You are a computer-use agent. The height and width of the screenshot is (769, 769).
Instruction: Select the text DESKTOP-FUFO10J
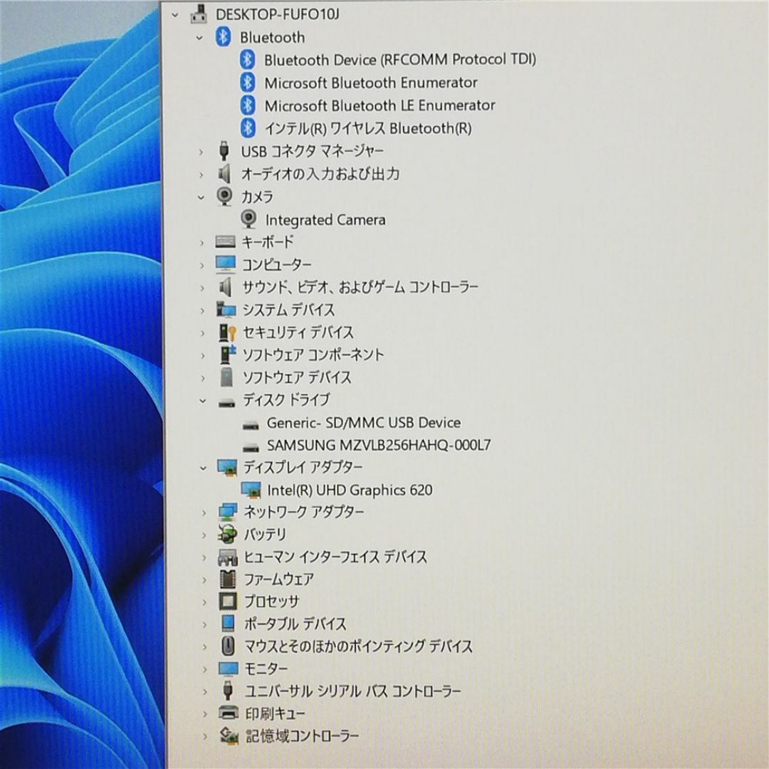pos(278,15)
